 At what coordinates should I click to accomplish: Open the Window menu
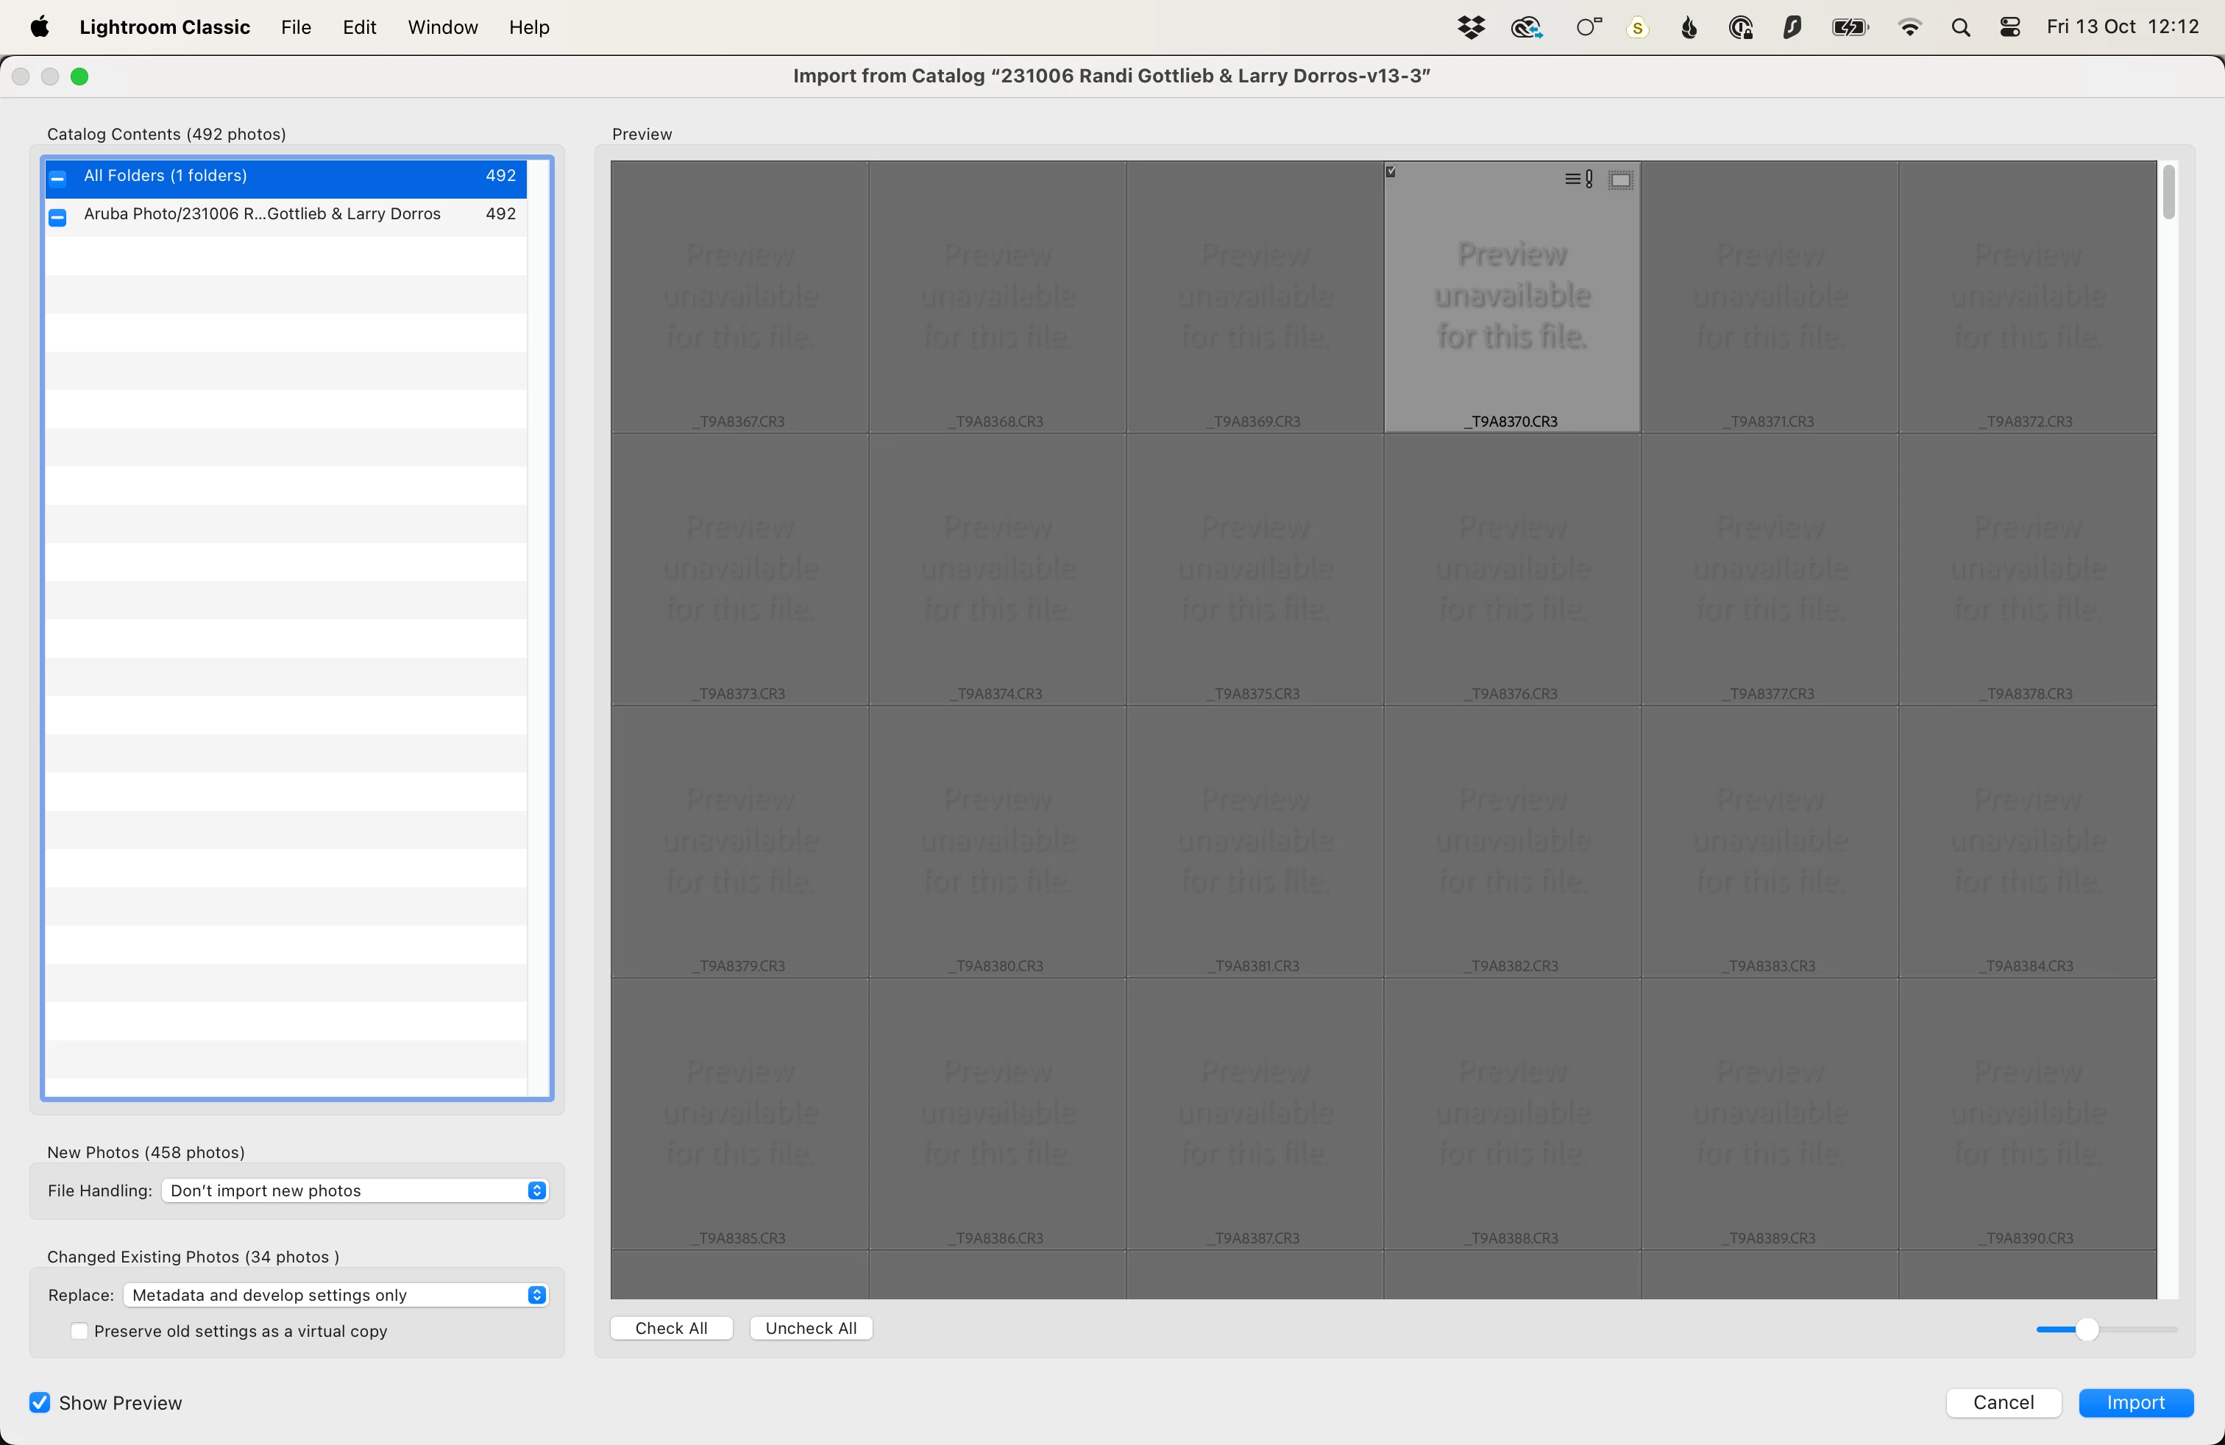point(442,27)
